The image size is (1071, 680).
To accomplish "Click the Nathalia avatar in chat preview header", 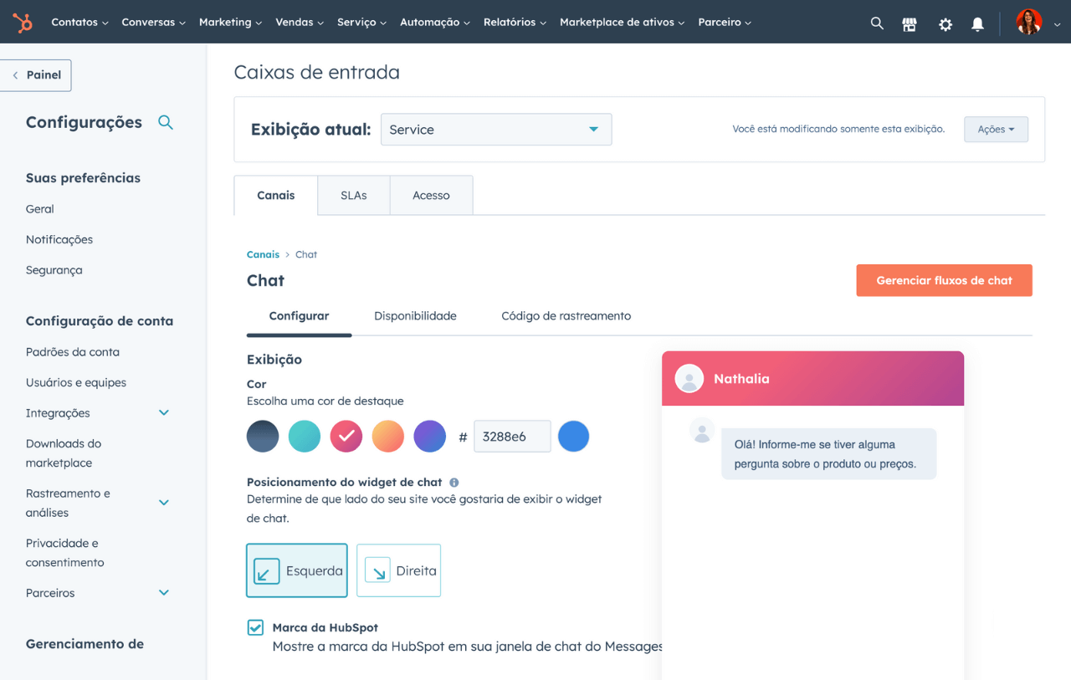I will coord(689,378).
